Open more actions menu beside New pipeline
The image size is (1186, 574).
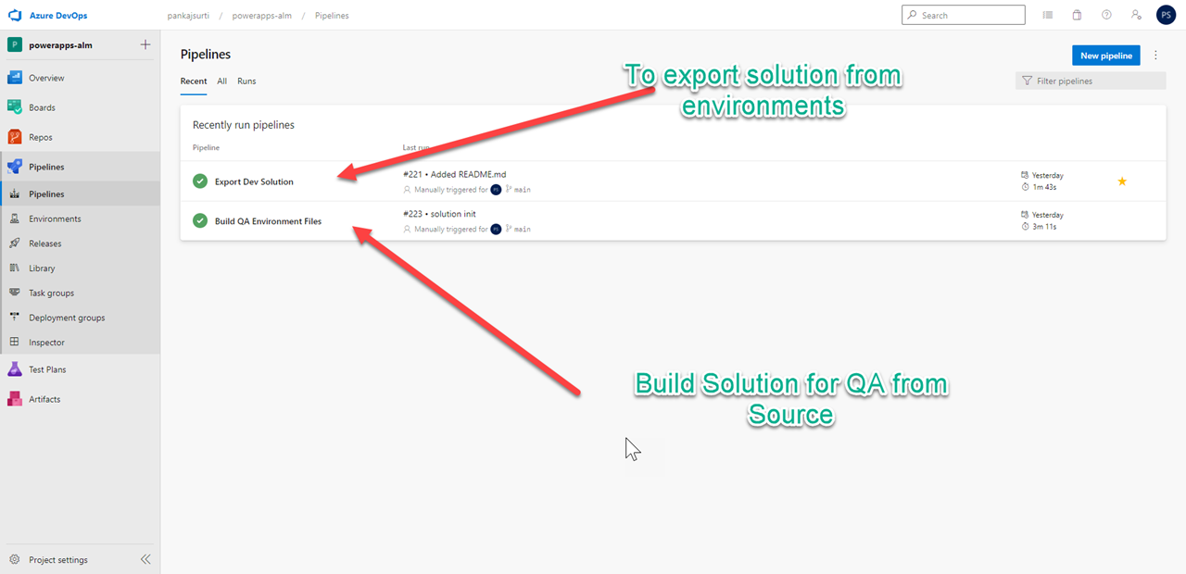point(1155,56)
